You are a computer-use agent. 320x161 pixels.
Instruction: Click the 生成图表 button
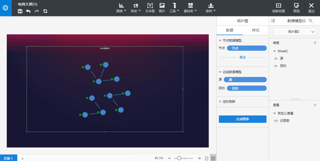coord(242,119)
